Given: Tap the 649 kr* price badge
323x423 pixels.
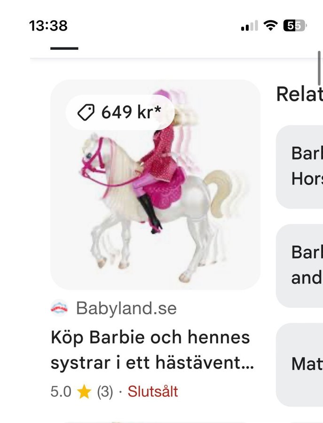Looking at the screenshot, I should pos(120,112).
